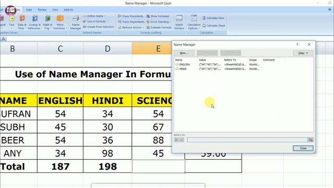This screenshot has height=188, width=334.
Task: Click the Name Manager help question mark
Action: tap(297, 44)
